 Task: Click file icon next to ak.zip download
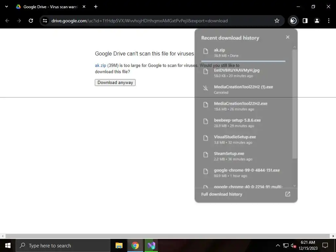tap(206, 51)
